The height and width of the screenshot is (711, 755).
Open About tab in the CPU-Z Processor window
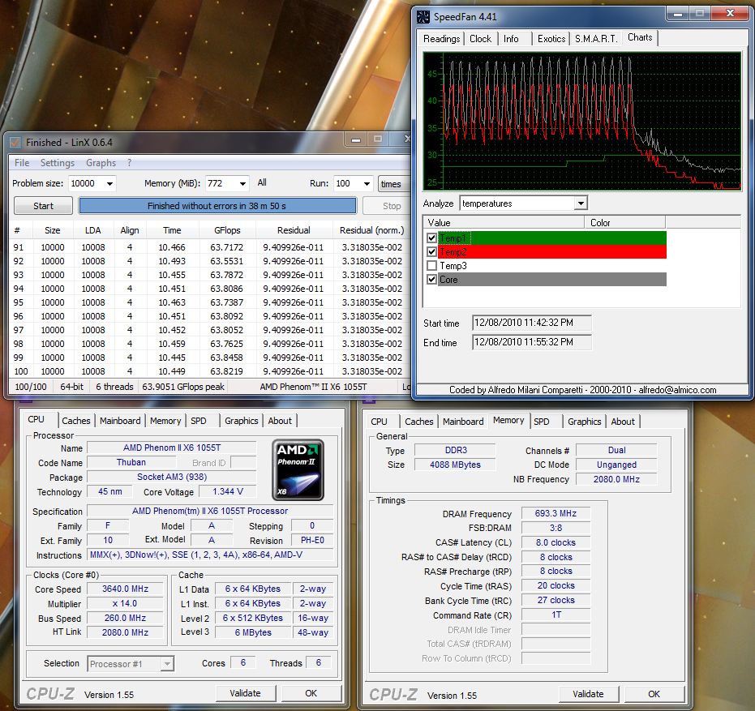pos(280,421)
